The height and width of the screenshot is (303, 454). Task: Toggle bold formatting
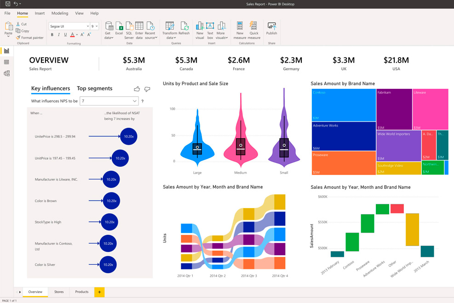pyautogui.click(x=52, y=35)
